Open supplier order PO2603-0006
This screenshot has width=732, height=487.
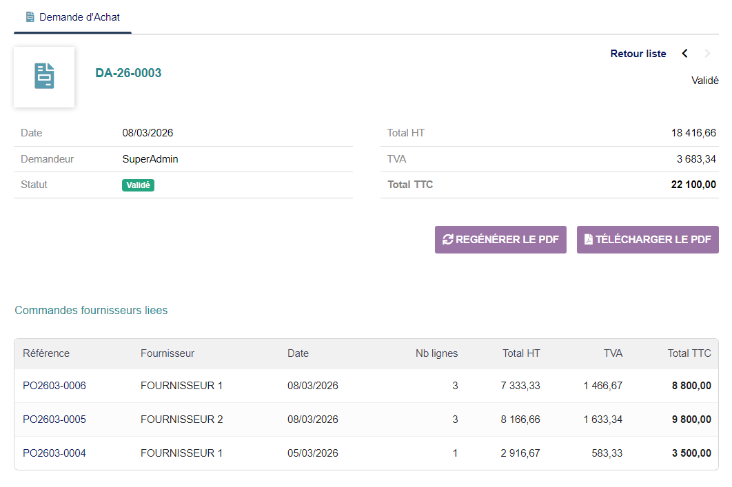(54, 386)
